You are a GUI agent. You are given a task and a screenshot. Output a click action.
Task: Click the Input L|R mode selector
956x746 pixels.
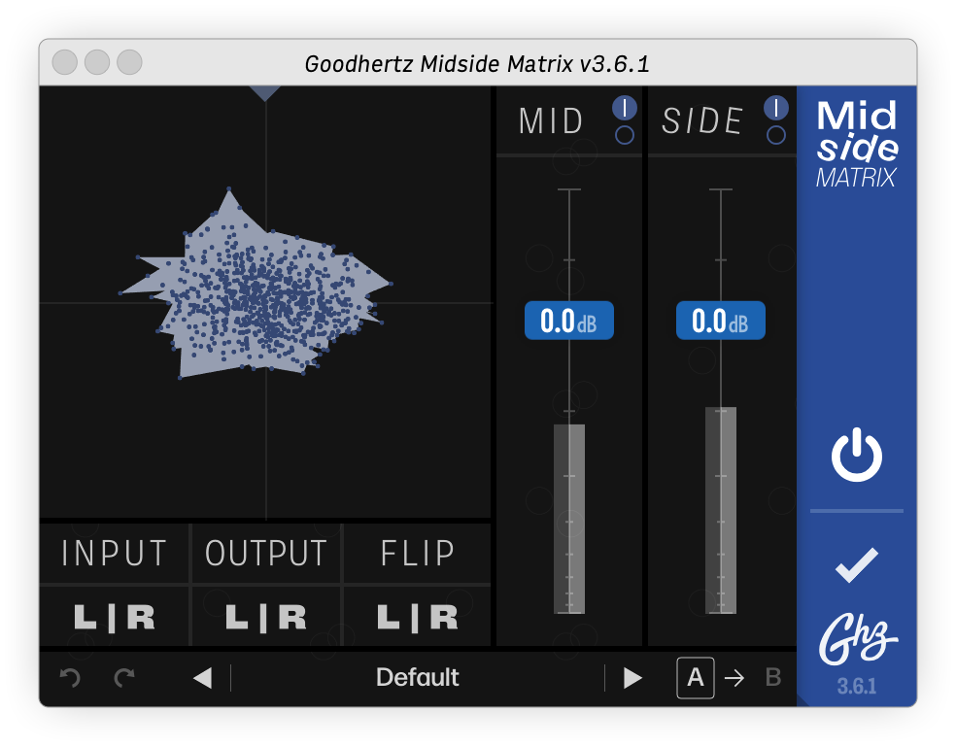(x=114, y=617)
